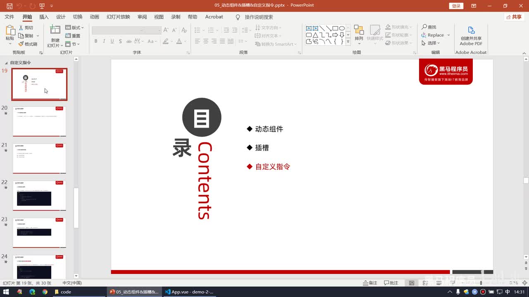Open the Acrobat tab

point(214,17)
